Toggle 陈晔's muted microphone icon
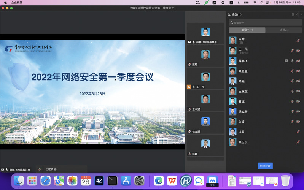Image resolution: width=304 pixels, height=190 pixels. point(298,41)
